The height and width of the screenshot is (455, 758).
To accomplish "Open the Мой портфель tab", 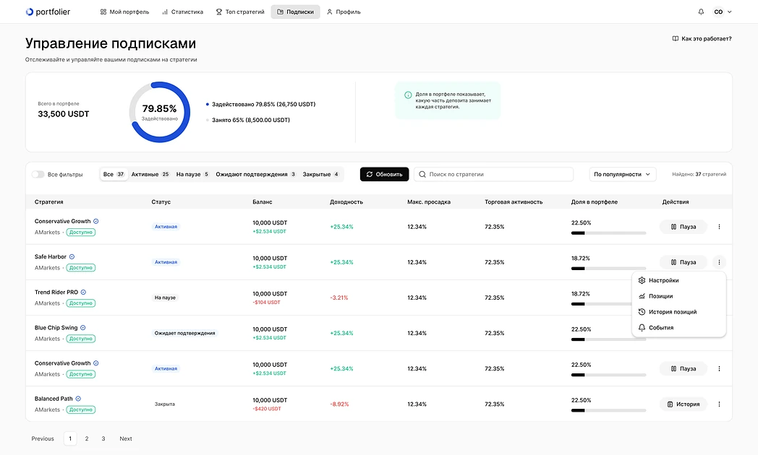I will tap(124, 12).
